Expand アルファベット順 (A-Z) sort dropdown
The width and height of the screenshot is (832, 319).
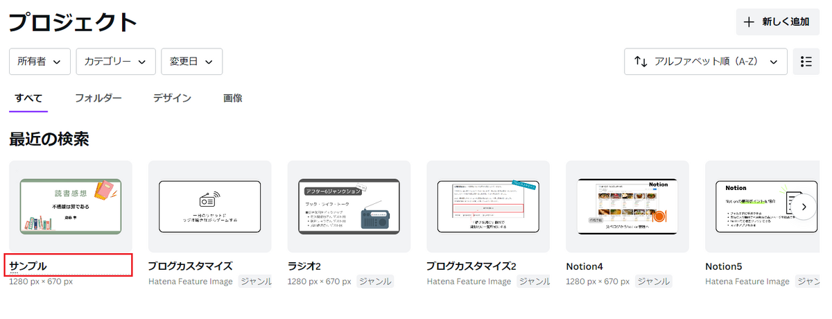[706, 62]
